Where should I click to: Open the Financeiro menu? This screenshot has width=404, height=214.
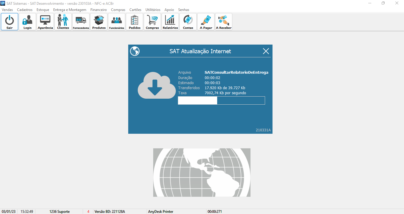(98, 10)
